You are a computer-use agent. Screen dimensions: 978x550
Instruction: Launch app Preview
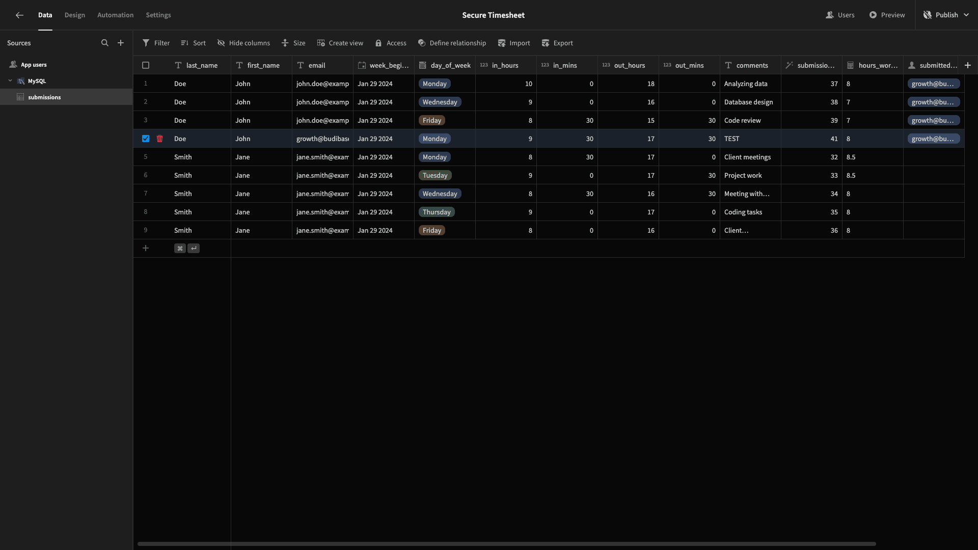[887, 15]
